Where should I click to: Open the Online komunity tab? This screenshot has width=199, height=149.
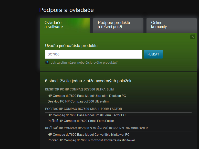171,25
